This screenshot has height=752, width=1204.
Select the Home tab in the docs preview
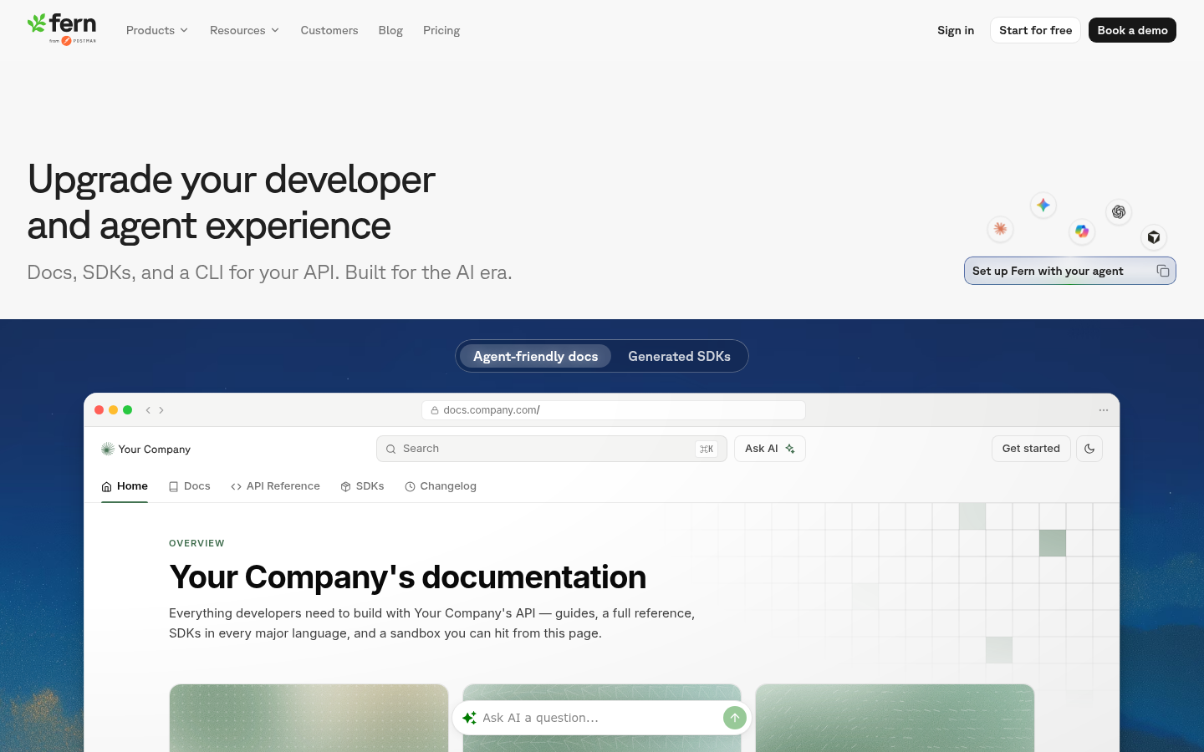pyautogui.click(x=125, y=486)
